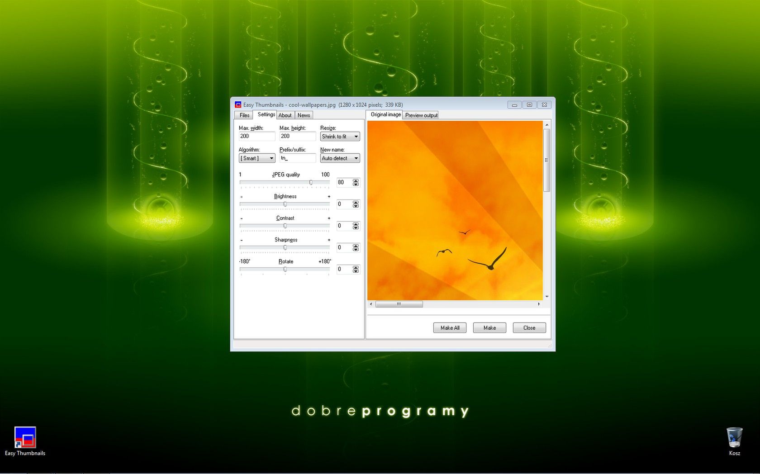Open the Resize dropdown showing Shrink to fit
760x474 pixels.
click(x=340, y=136)
